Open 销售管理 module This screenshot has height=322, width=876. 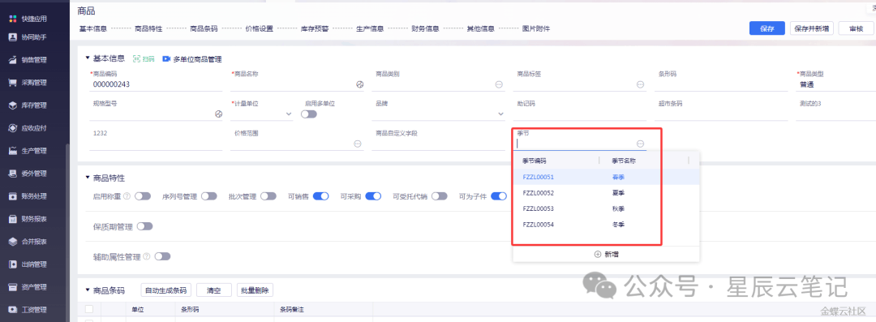point(28,60)
